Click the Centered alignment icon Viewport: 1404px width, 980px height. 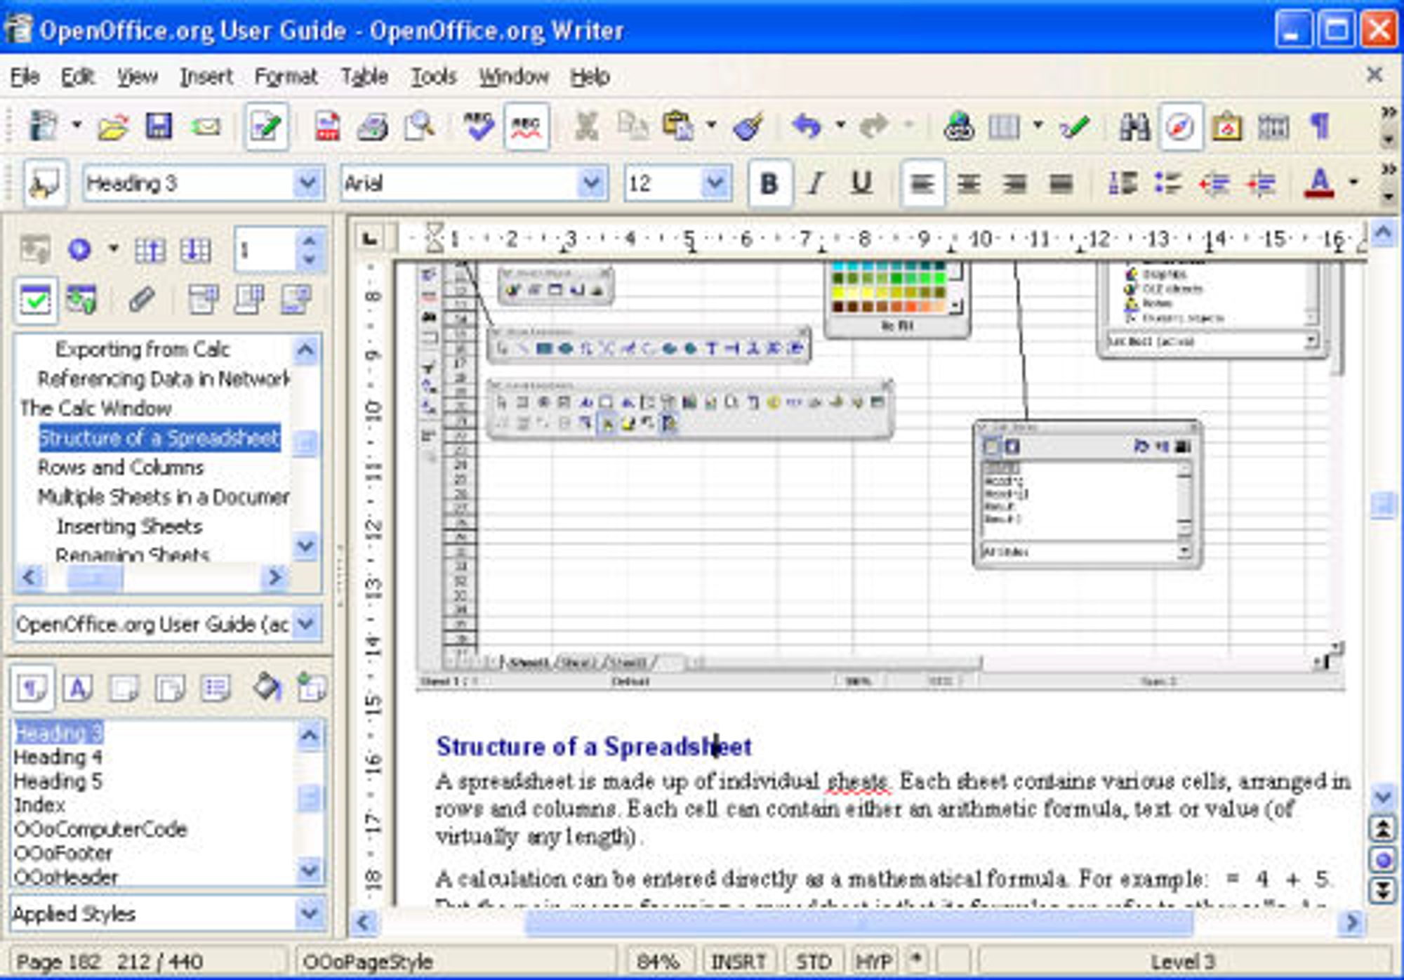click(969, 184)
